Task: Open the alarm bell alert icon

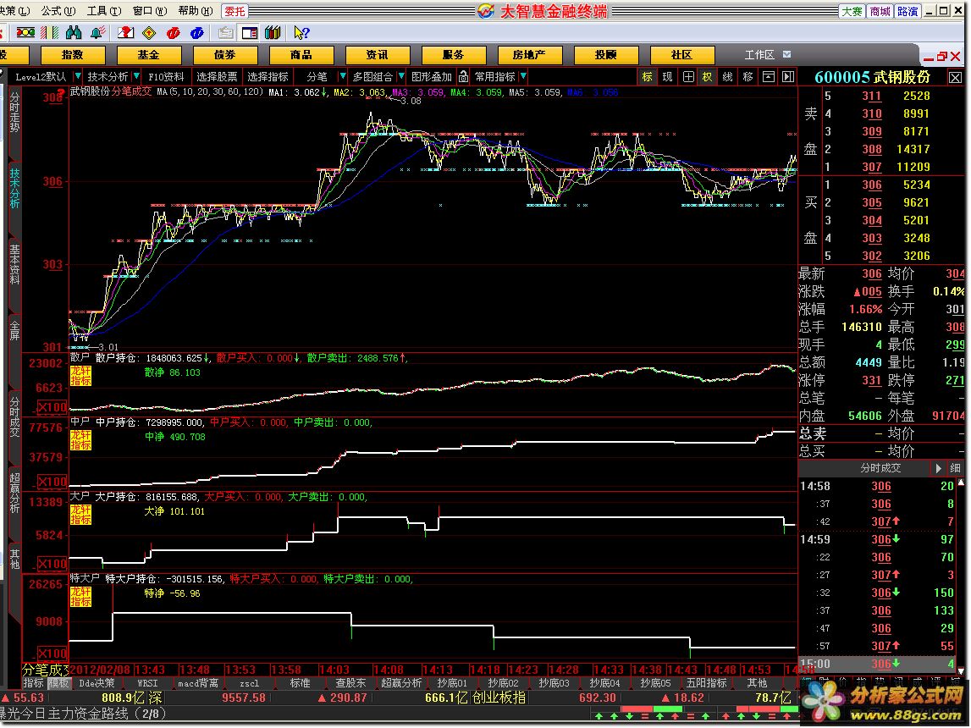Action: click(97, 33)
